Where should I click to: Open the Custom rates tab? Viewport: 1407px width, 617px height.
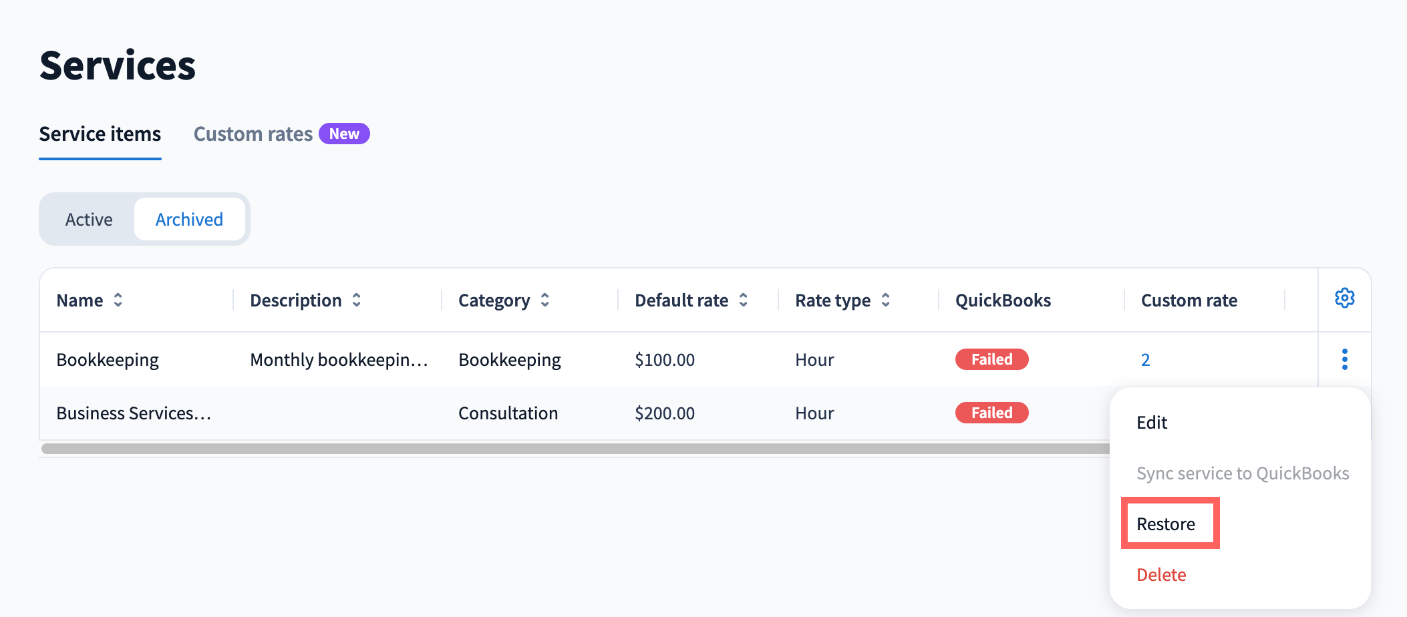point(253,134)
